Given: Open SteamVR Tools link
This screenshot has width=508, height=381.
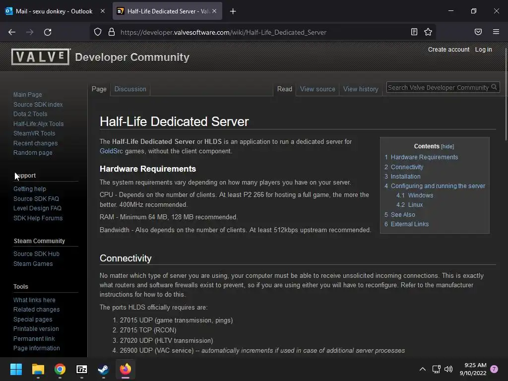Looking at the screenshot, I should tap(34, 133).
